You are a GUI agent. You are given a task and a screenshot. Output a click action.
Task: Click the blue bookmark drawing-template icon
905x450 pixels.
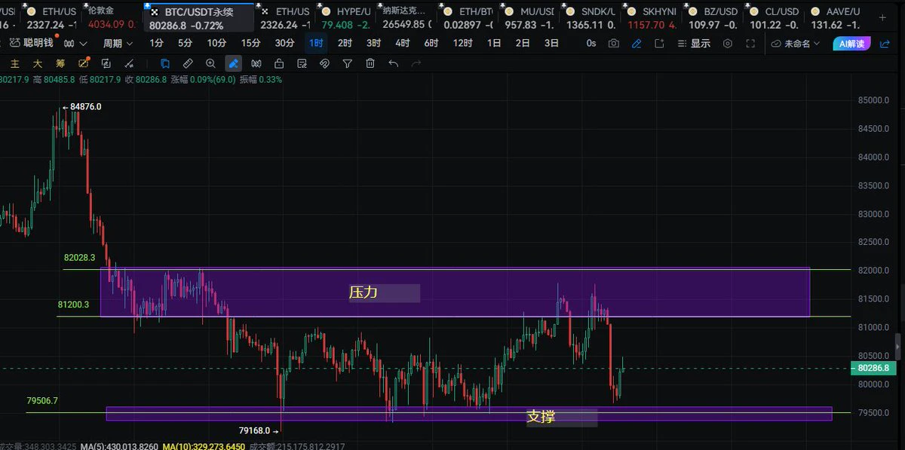click(165, 63)
